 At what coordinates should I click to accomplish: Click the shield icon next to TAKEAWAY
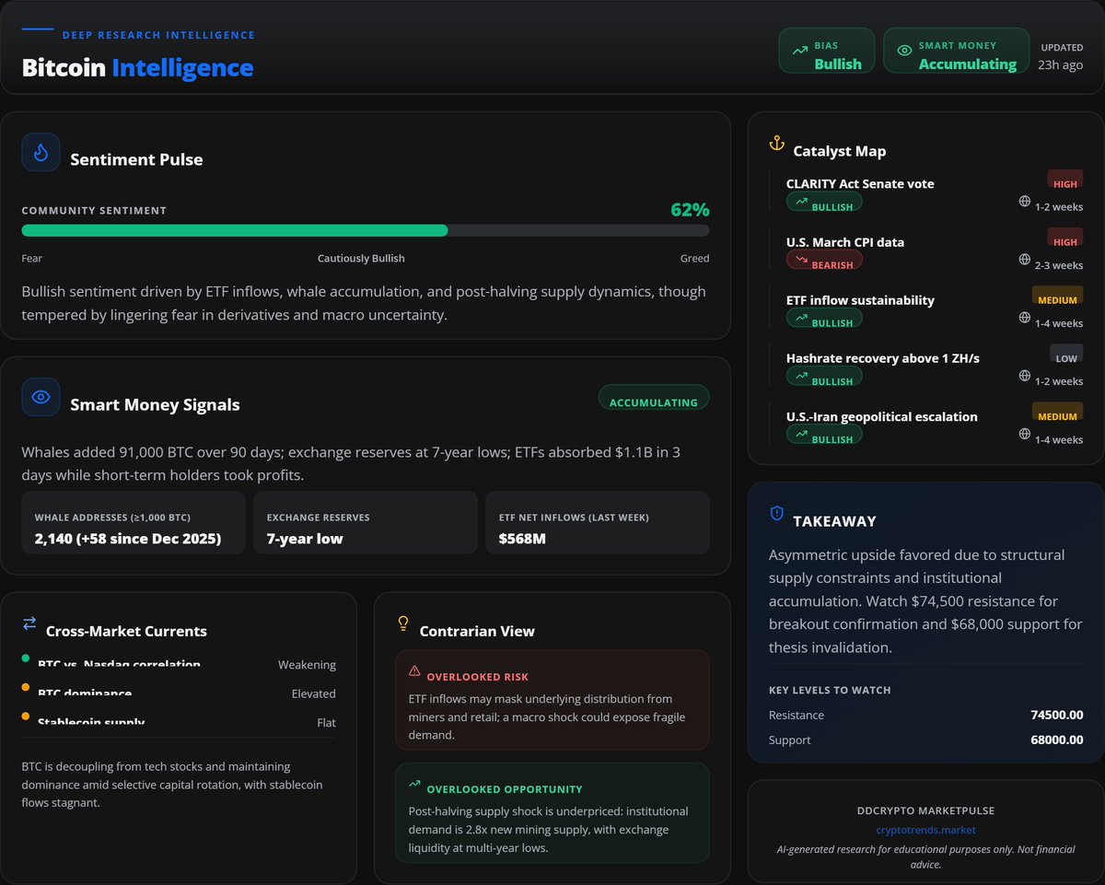pyautogui.click(x=776, y=513)
